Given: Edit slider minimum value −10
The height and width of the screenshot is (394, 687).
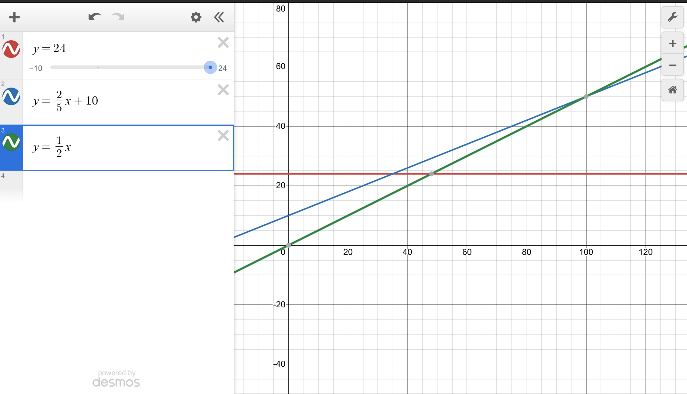Looking at the screenshot, I should tap(36, 68).
